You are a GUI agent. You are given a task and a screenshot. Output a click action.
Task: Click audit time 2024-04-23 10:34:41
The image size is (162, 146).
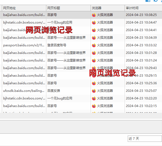(x=141, y=30)
